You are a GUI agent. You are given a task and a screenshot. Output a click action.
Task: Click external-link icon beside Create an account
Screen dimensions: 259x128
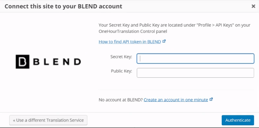click(211, 99)
